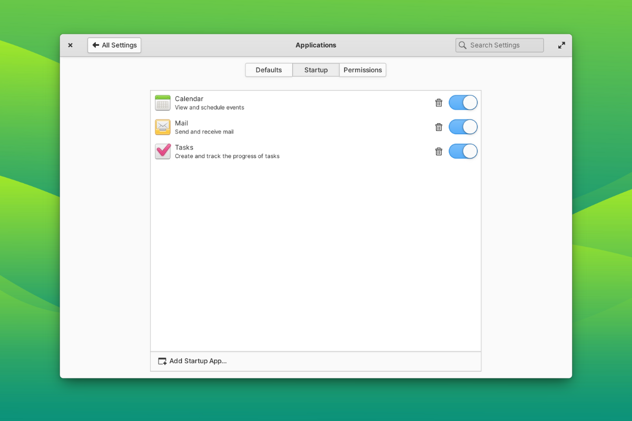Disable Calendar startup toggle

(x=463, y=103)
